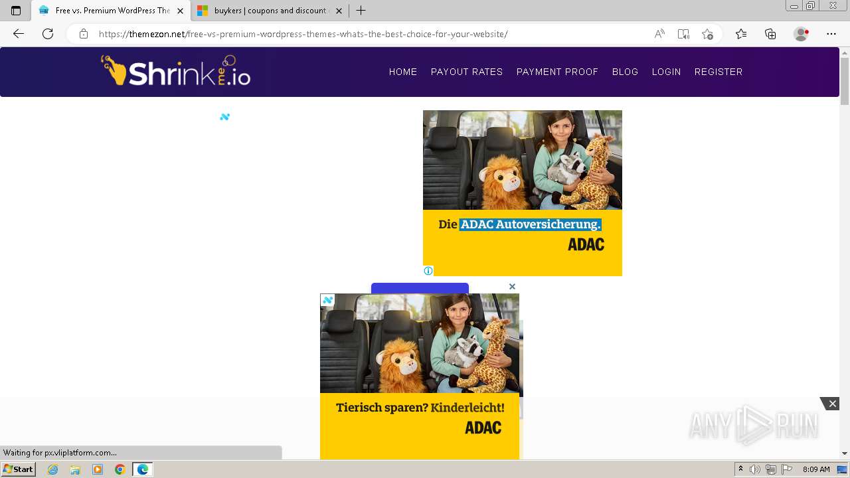
Task: Go to HOME in site navigation
Action: (403, 72)
